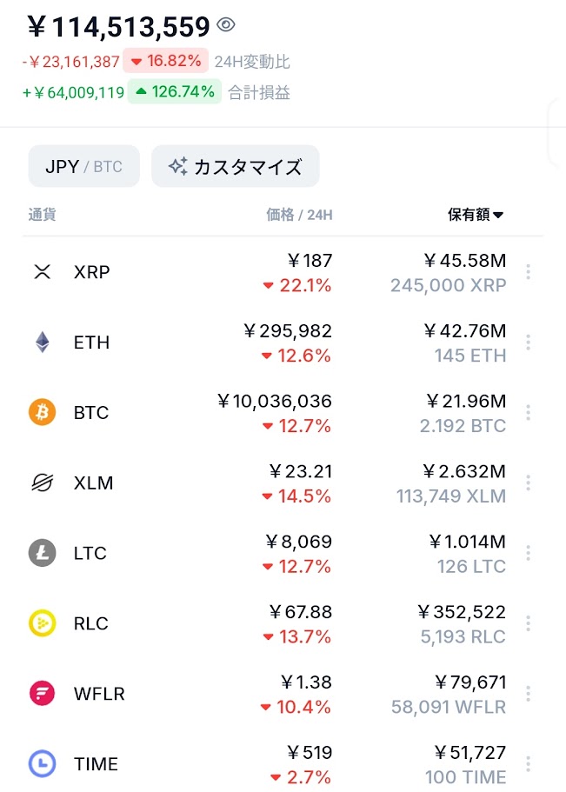Click the Litecoin LTC icon
This screenshot has width=566, height=792.
42,553
